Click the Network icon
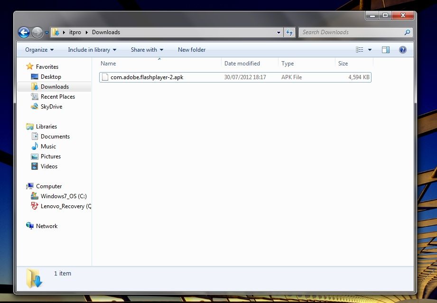Screen dimensions: 437x303 click(x=30, y=226)
